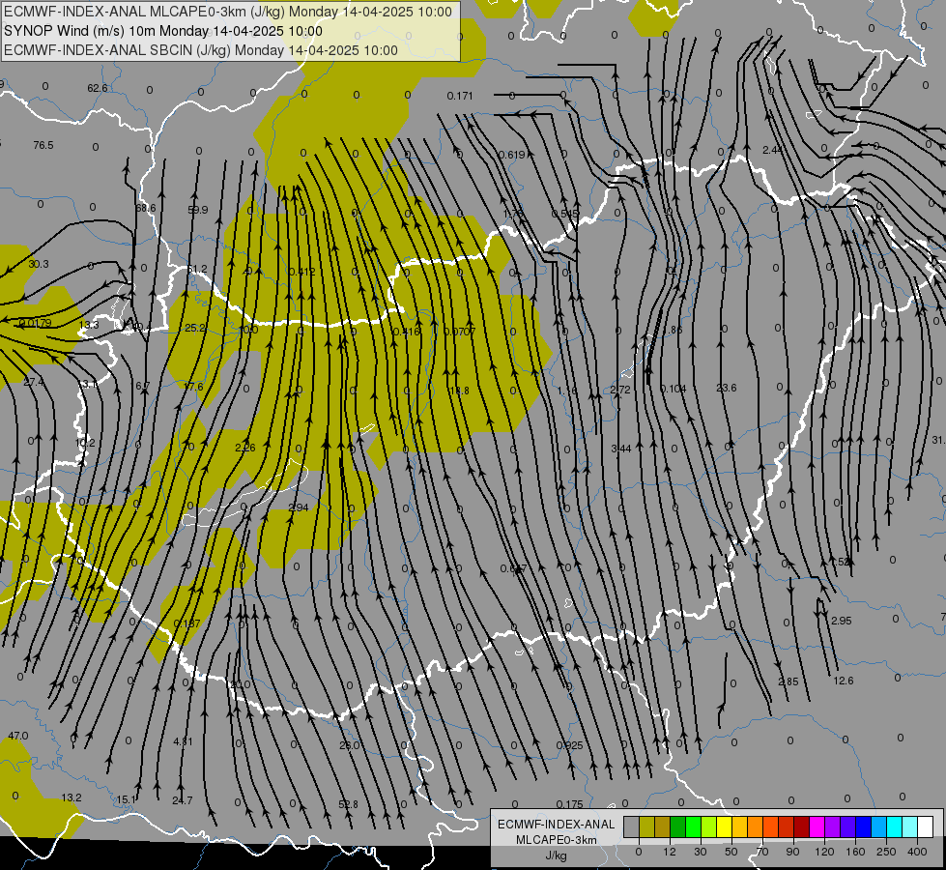The width and height of the screenshot is (946, 870).
Task: Click the 0.104 value on the map
Action: (674, 389)
